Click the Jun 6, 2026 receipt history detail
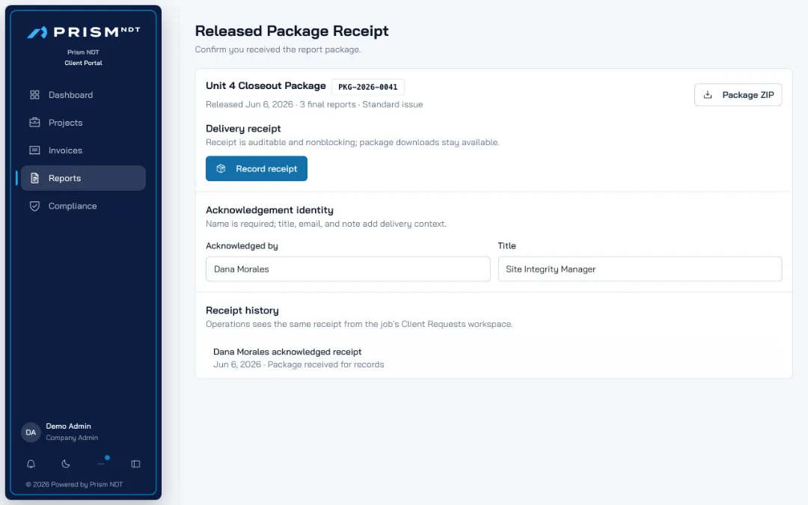This screenshot has height=505, width=808. (x=299, y=364)
